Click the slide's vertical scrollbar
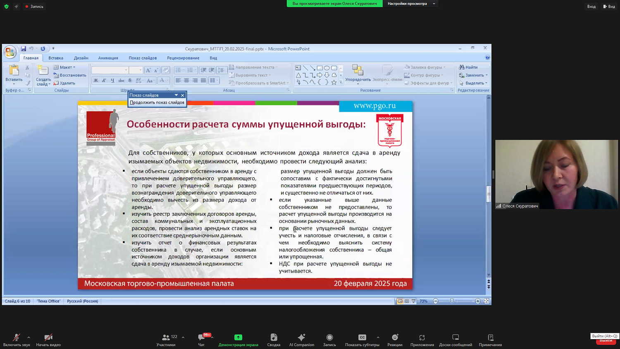The image size is (620, 349). click(x=489, y=194)
